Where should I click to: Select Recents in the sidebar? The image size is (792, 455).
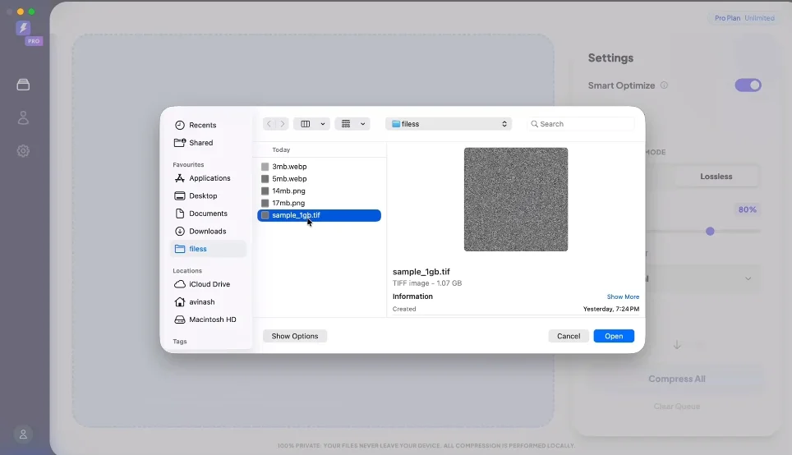(x=208, y=125)
